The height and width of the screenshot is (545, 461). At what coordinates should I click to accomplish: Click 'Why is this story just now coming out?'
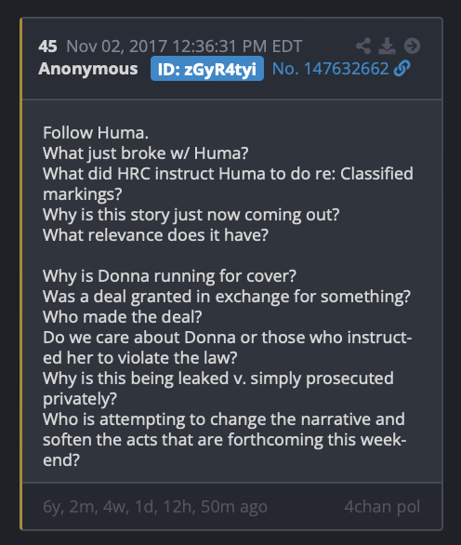point(191,215)
